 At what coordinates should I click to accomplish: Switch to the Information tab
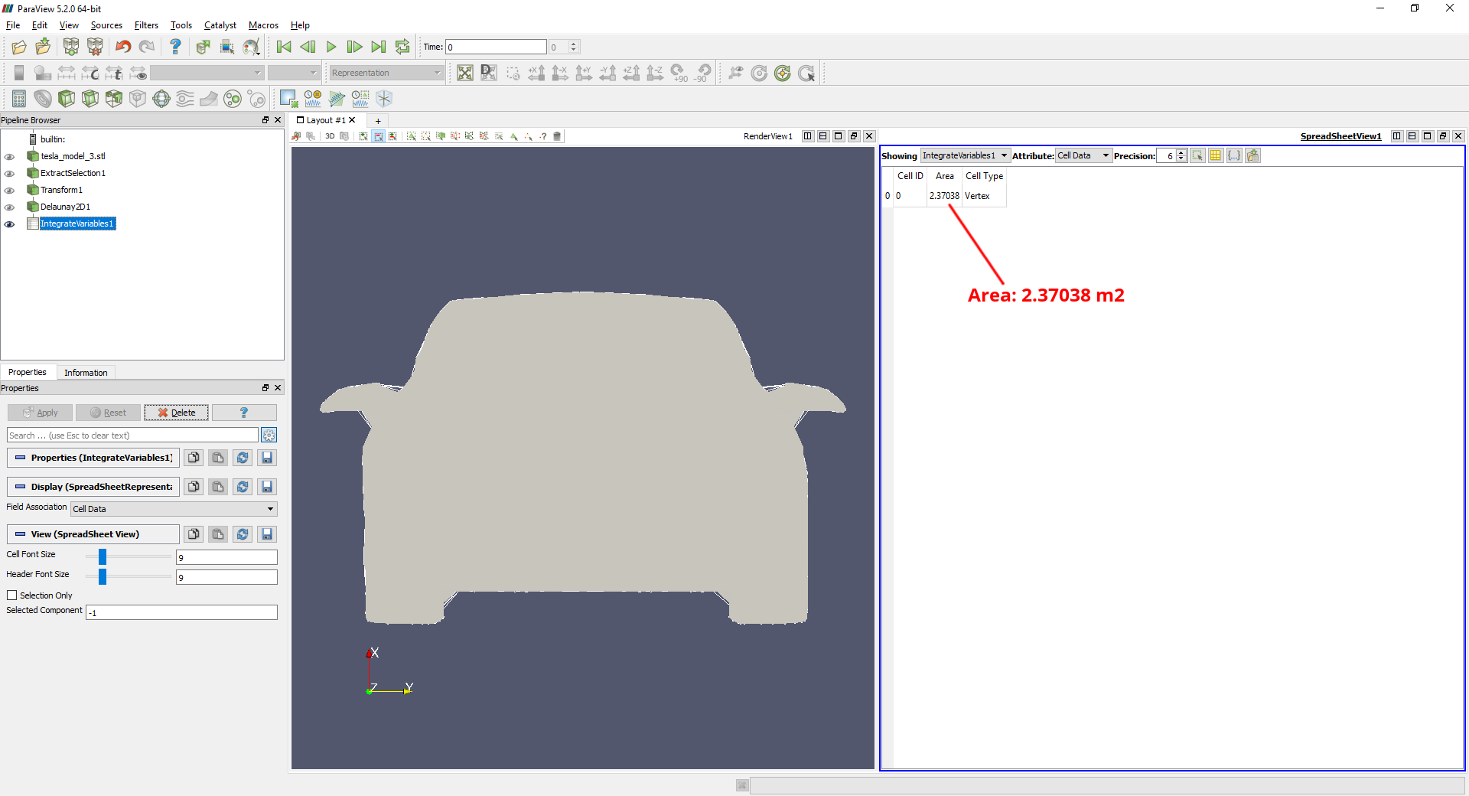point(86,373)
